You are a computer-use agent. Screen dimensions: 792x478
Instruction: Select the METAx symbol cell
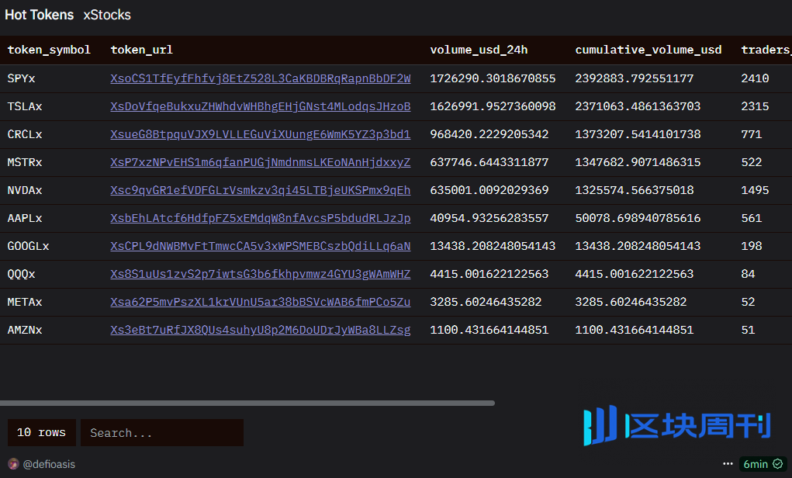25,302
